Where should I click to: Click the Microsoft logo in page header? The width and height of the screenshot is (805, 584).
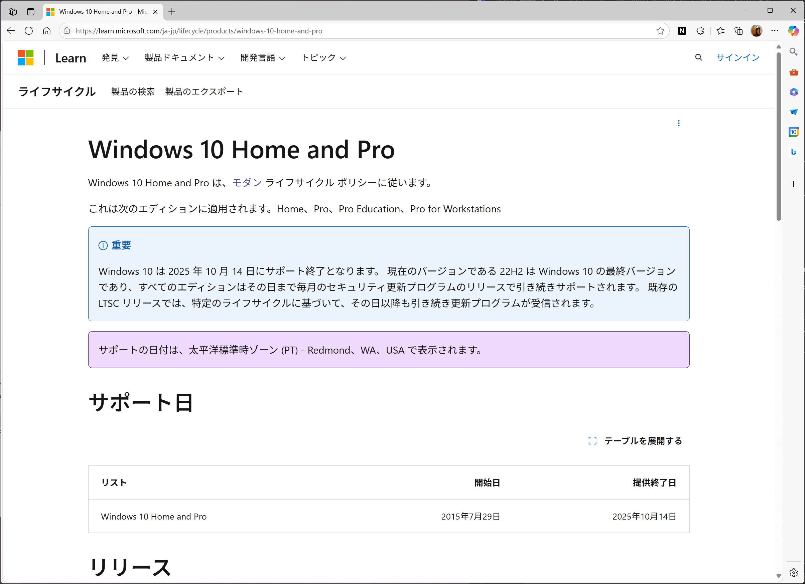point(25,57)
